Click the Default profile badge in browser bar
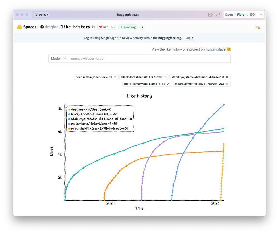The height and width of the screenshot is (234, 279). point(42,15)
